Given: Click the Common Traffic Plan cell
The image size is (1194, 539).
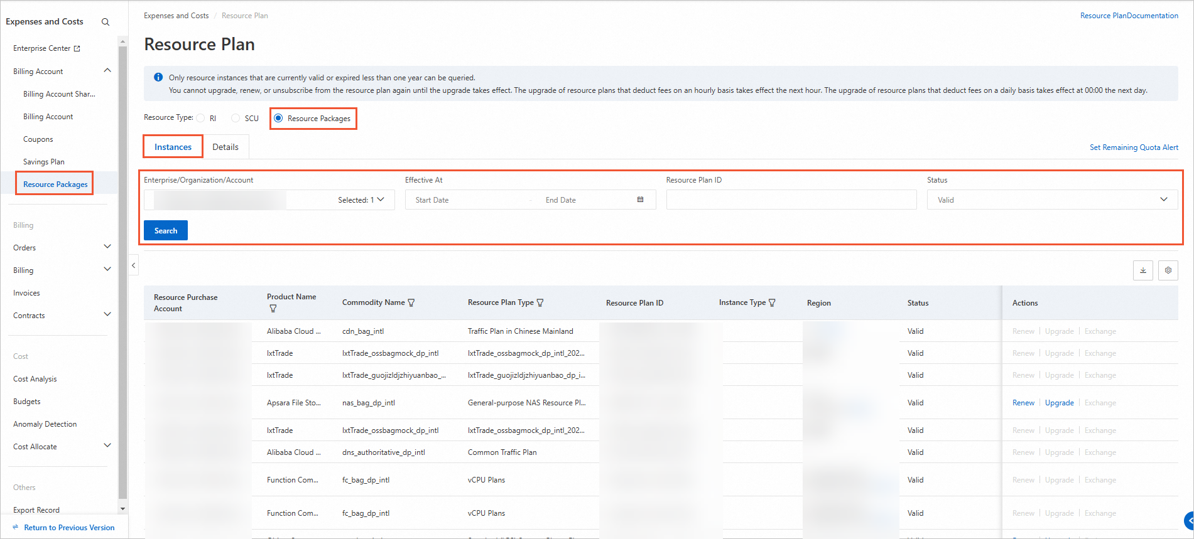Looking at the screenshot, I should (502, 452).
